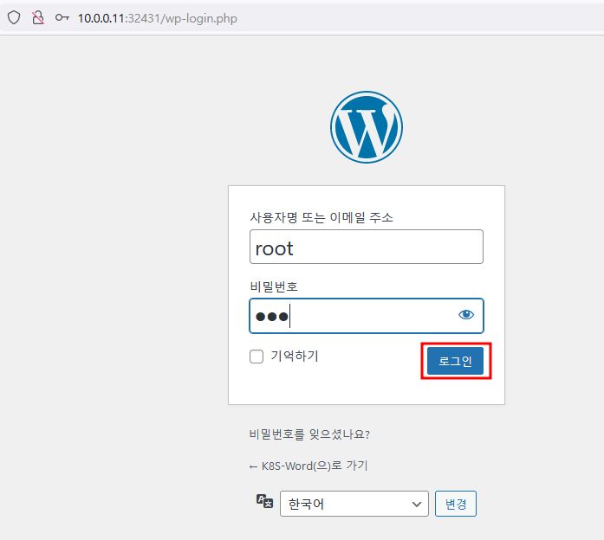This screenshot has width=604, height=540.
Task: Show password with the eye icon
Action: tap(466, 315)
